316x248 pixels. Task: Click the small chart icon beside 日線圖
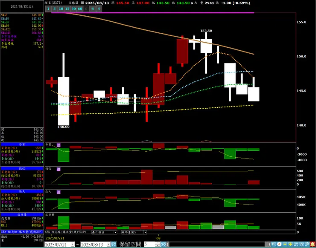pyautogui.click(x=82, y=3)
